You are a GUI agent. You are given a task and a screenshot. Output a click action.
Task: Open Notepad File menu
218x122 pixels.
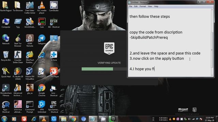130,6
